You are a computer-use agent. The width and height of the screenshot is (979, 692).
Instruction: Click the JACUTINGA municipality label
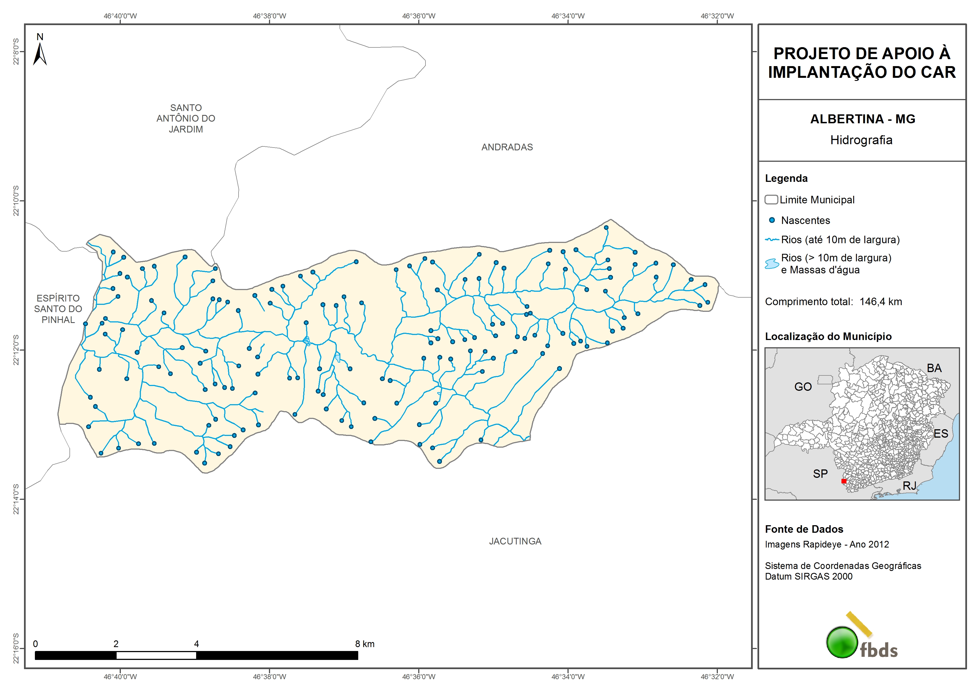[x=515, y=541]
